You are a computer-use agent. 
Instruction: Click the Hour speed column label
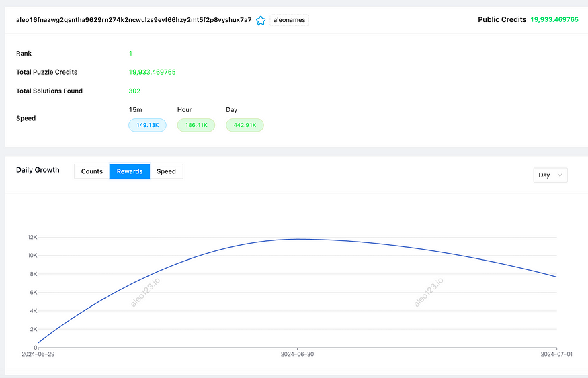pos(185,109)
